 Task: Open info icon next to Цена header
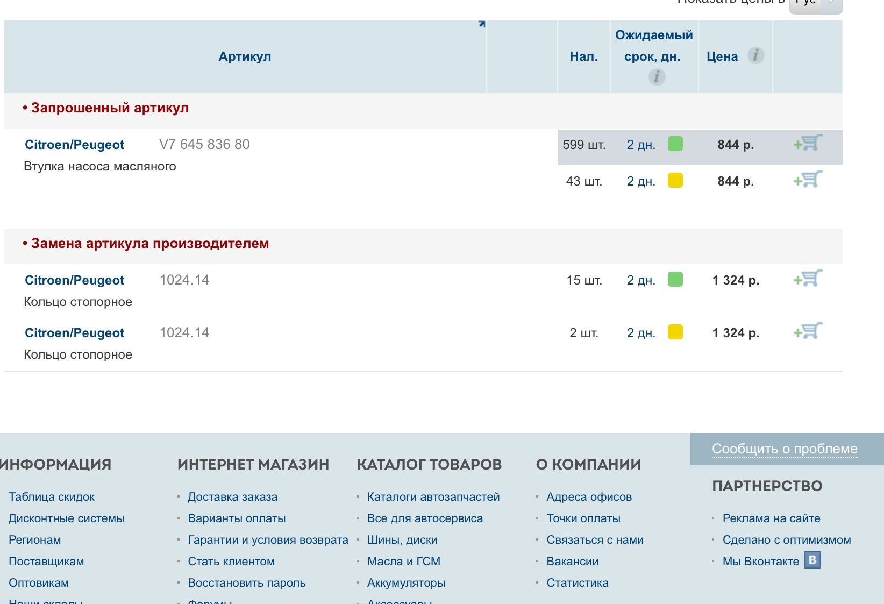(x=756, y=55)
